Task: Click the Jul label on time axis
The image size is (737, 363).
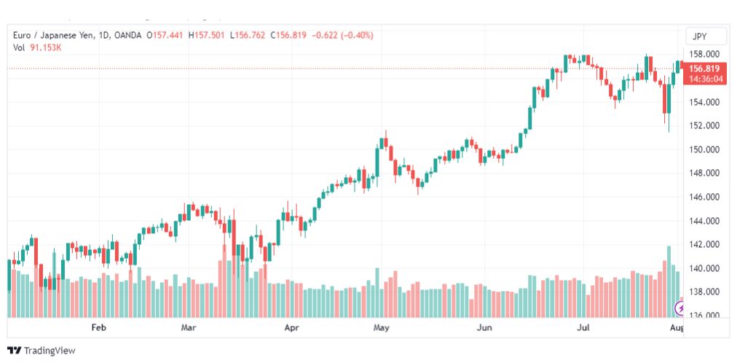Action: click(583, 327)
